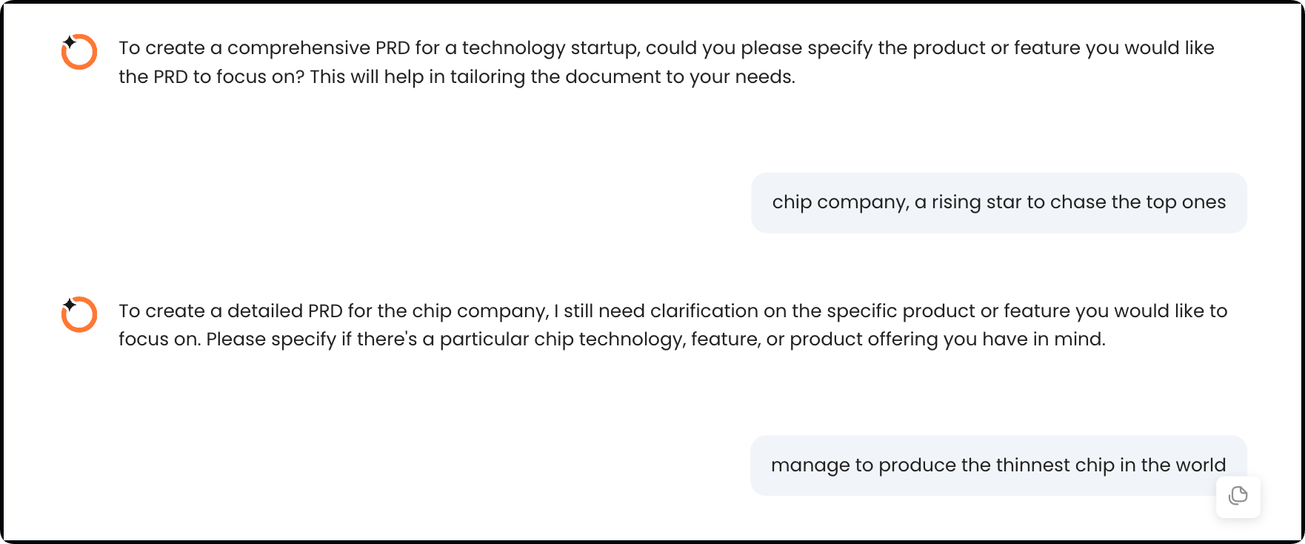
Task: Click the copy icon at bottom right
Action: [x=1238, y=496]
